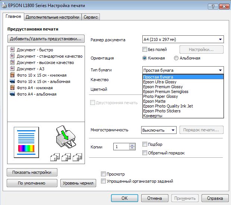
Task: Close the print settings dialog
Action: pos(224,6)
